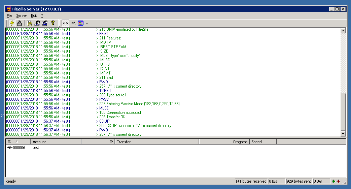Click log line 211 End
The width and height of the screenshot is (351, 189).
click(106, 77)
